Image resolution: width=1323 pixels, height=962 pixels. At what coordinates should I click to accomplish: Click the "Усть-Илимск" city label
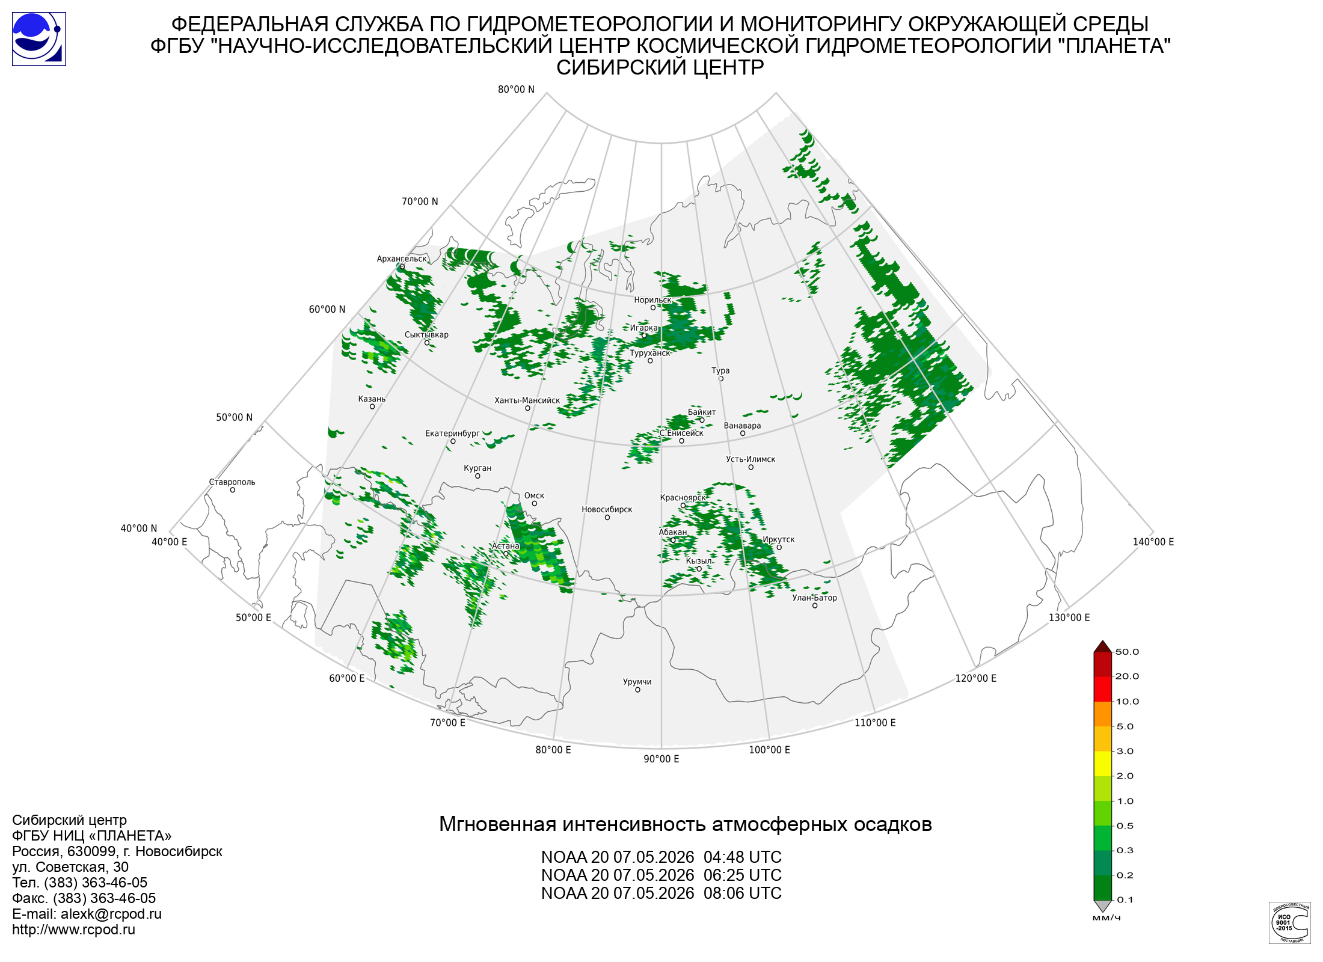(x=751, y=459)
